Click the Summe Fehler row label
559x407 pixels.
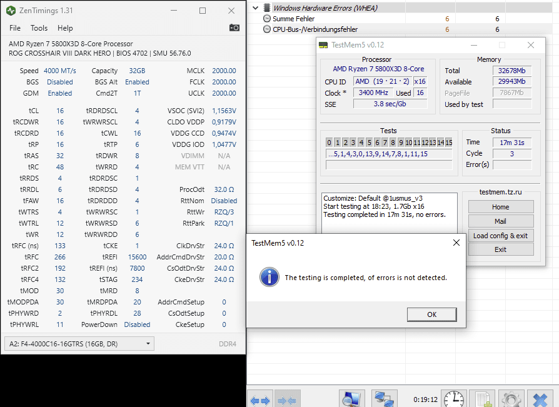coord(293,19)
